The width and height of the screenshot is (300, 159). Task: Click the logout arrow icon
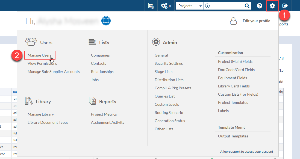[x=285, y=6]
